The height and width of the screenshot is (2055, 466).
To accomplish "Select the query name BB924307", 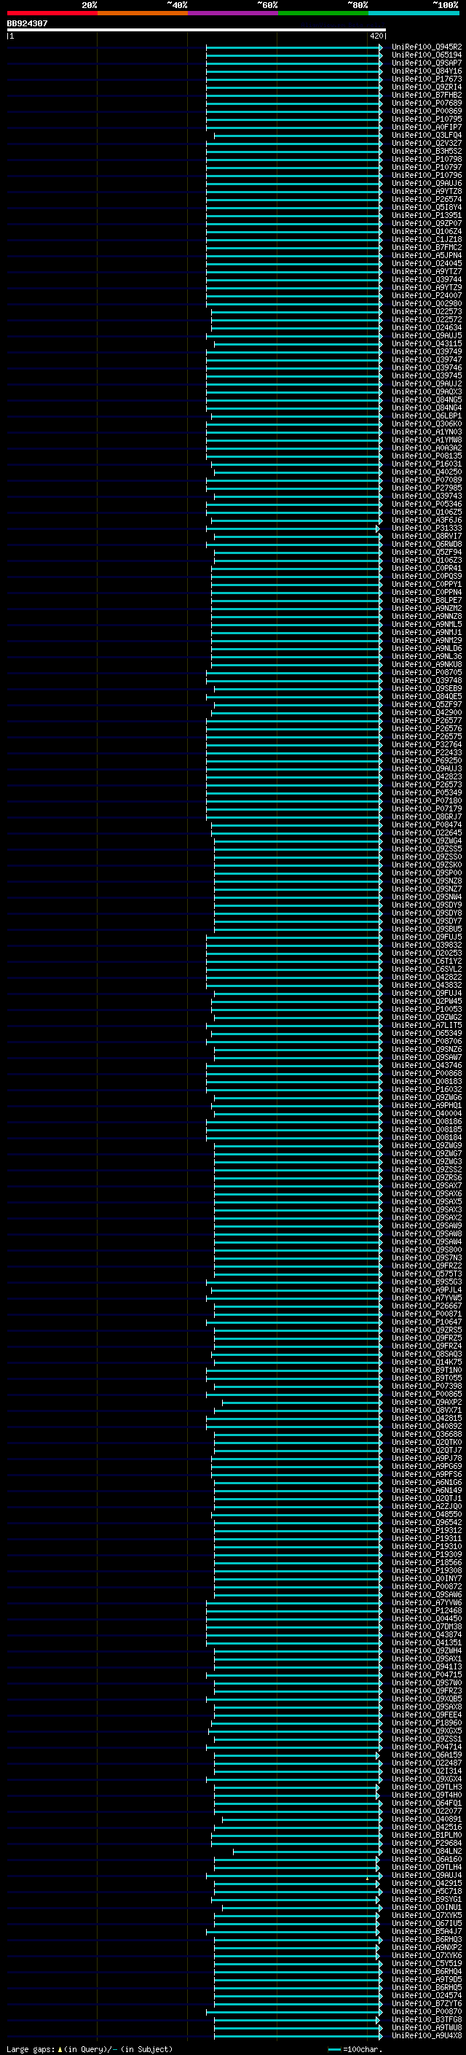I will point(27,23).
